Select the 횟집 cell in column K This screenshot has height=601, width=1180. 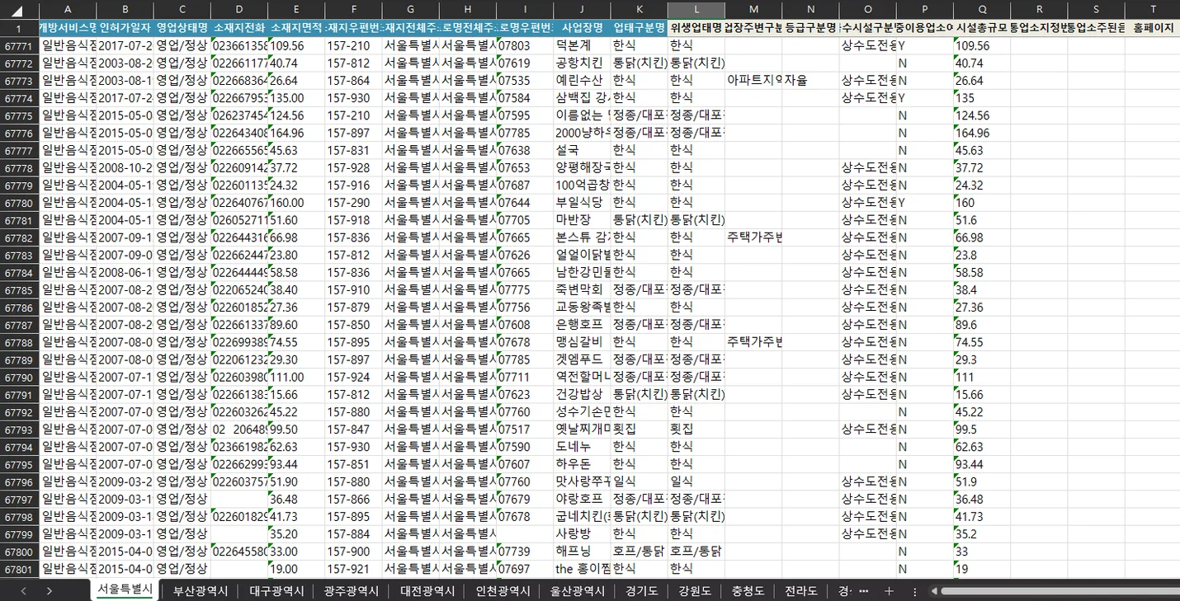tap(640, 430)
